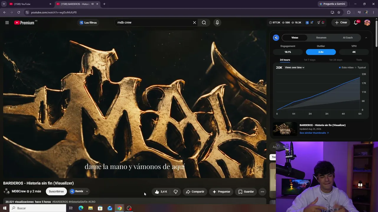Open the Views over time dropdown
The height and width of the screenshot is (212, 378).
click(x=295, y=67)
